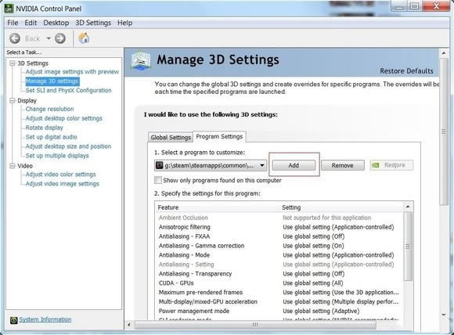Screen dimensions: 454x335
Task: Collapse the Display tree node
Action: [x=13, y=100]
